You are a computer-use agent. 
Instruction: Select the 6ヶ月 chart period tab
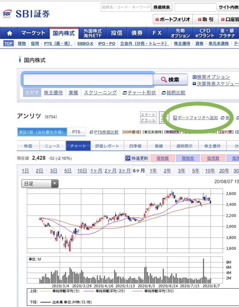pyautogui.click(x=139, y=171)
